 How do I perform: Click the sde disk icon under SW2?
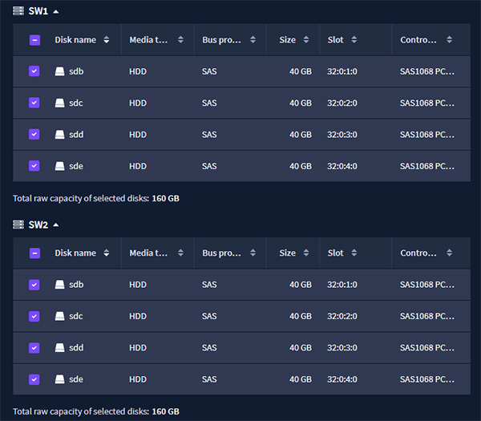[59, 379]
